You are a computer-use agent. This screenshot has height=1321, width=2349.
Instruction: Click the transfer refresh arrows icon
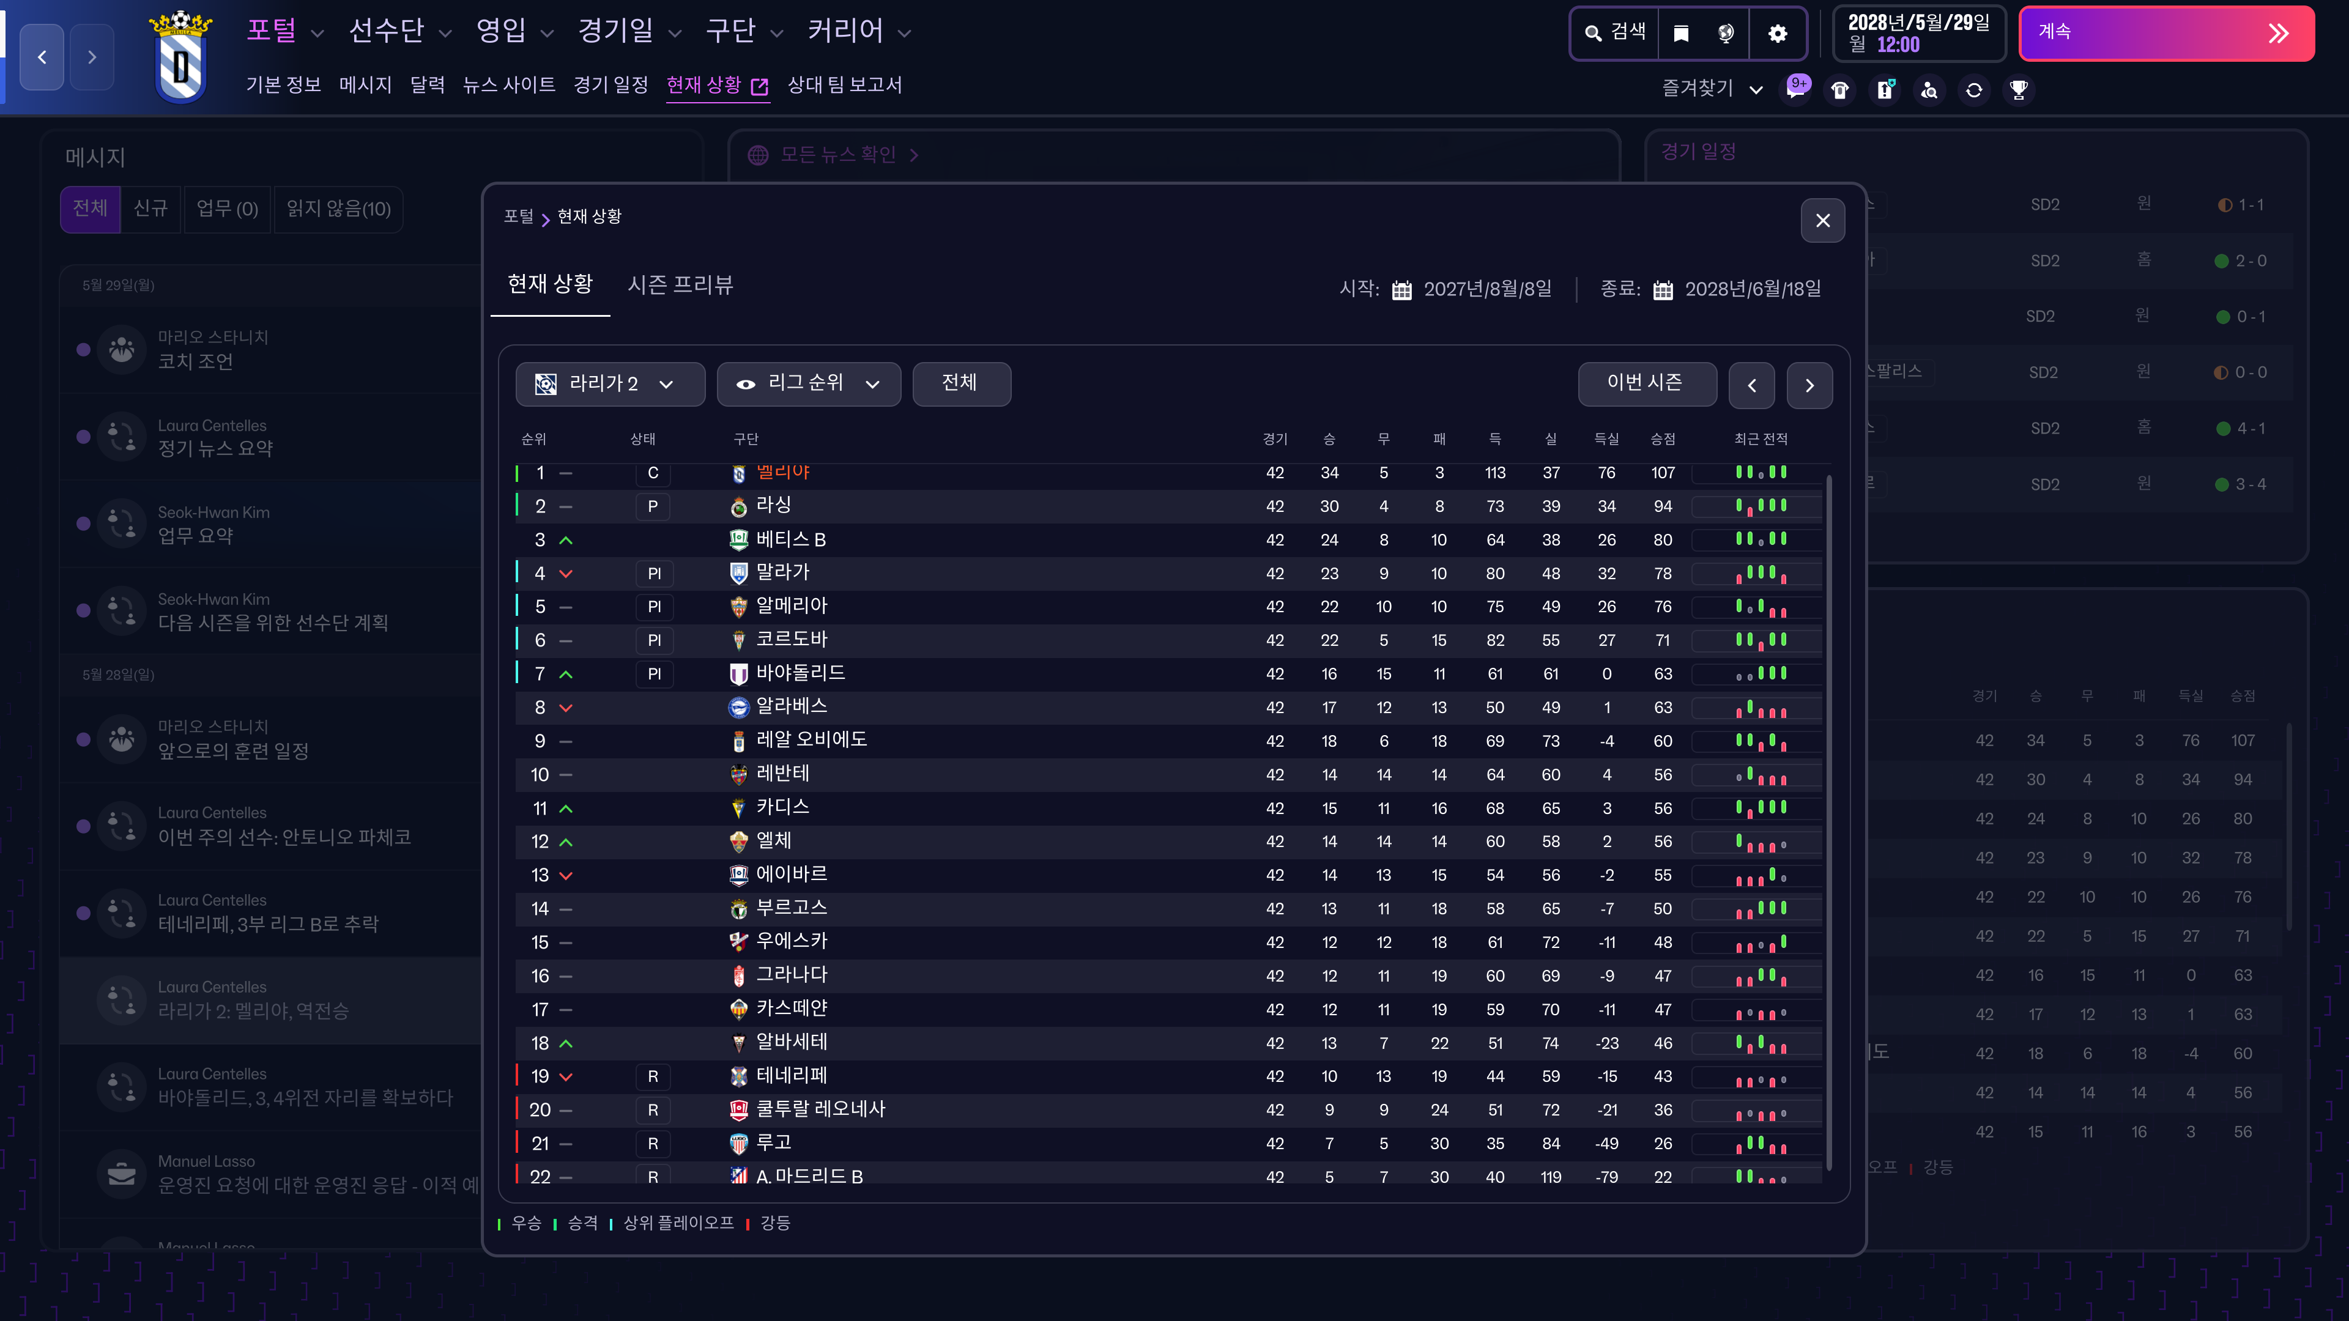(1974, 91)
